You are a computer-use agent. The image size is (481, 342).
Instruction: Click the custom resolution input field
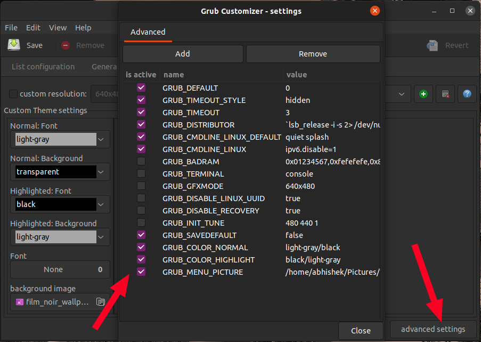coord(104,94)
